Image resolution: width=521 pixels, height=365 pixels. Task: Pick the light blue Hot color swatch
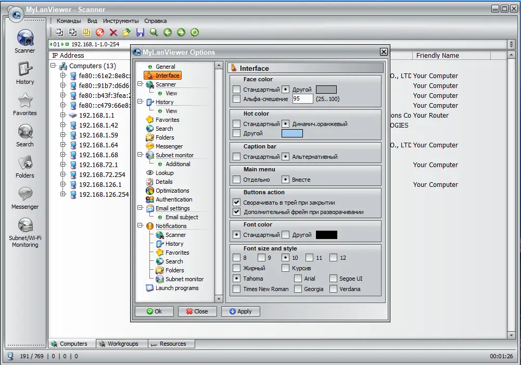coord(292,133)
